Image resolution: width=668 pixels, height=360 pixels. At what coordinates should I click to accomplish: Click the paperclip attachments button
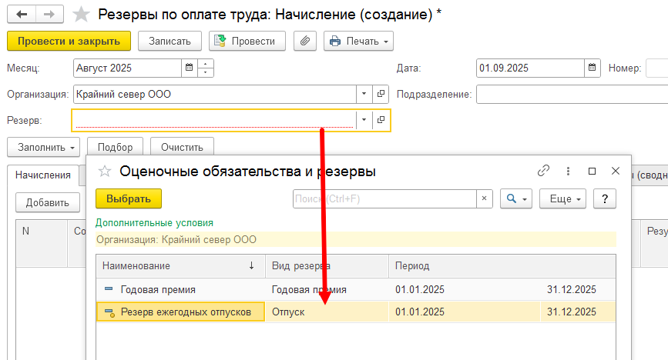tap(305, 42)
